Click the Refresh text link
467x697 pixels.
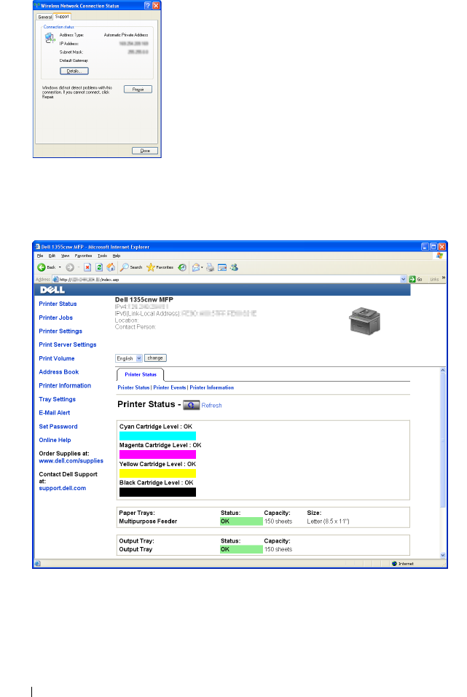(x=211, y=406)
